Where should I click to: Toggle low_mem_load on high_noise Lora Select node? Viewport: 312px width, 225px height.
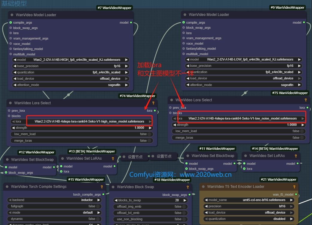pyautogui.click(x=82, y=134)
